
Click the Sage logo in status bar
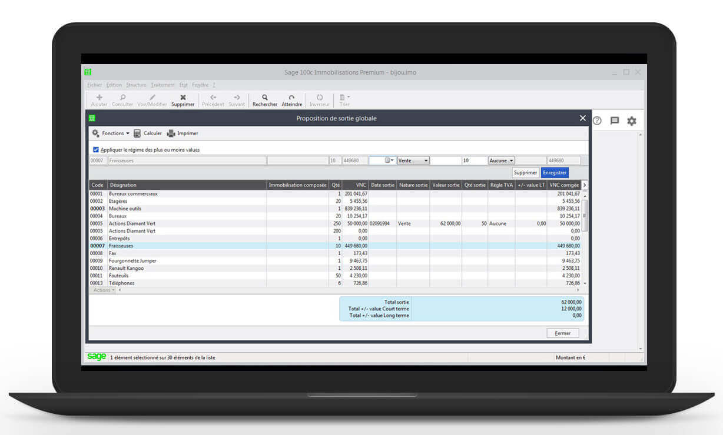tap(97, 357)
